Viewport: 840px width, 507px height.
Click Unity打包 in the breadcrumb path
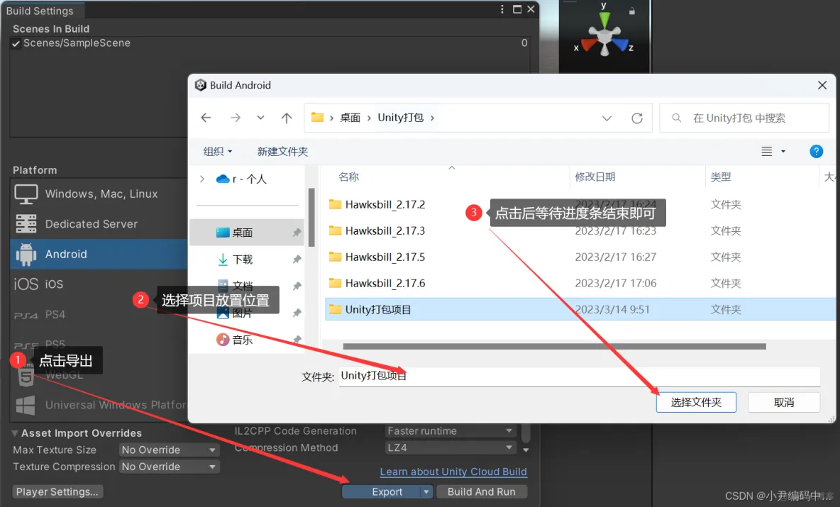(x=401, y=118)
